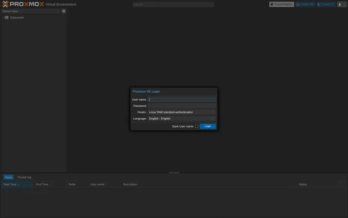Screen dimensions: 348x218
Task: Click the top Search field
Action: [173, 4]
